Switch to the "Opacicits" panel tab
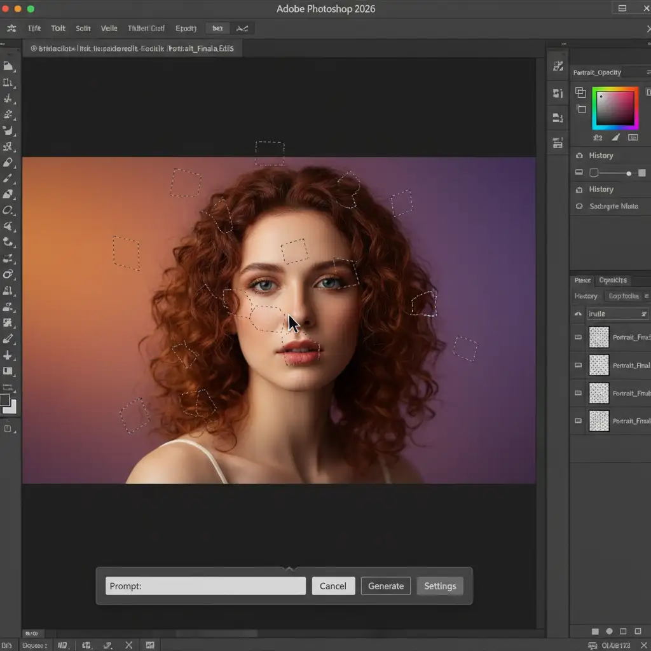The width and height of the screenshot is (651, 651). [613, 280]
